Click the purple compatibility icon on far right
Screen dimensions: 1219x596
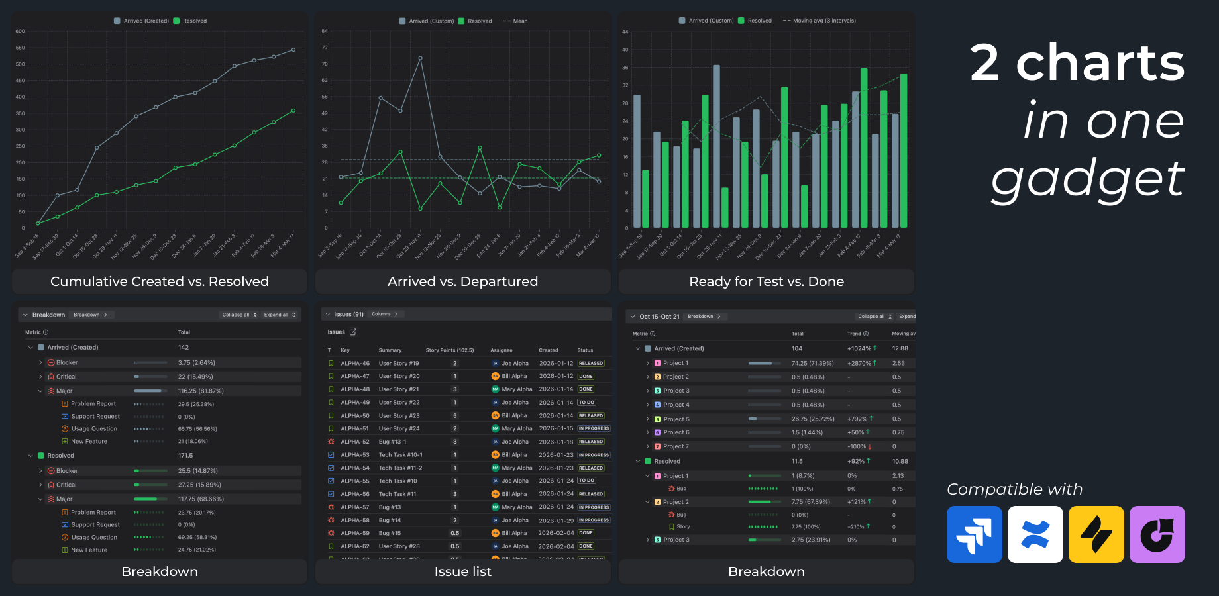click(1157, 534)
